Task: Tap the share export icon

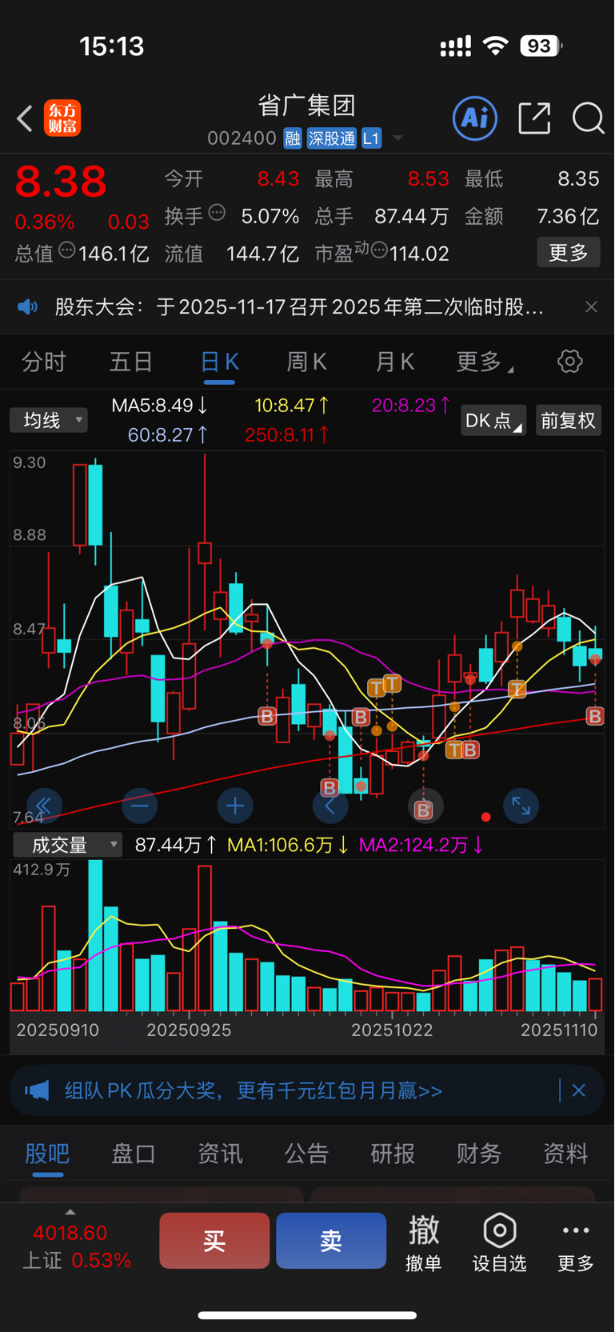Action: pos(534,118)
